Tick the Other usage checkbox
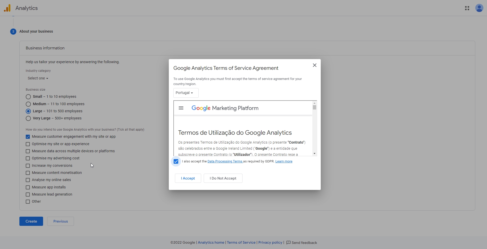 click(x=28, y=202)
